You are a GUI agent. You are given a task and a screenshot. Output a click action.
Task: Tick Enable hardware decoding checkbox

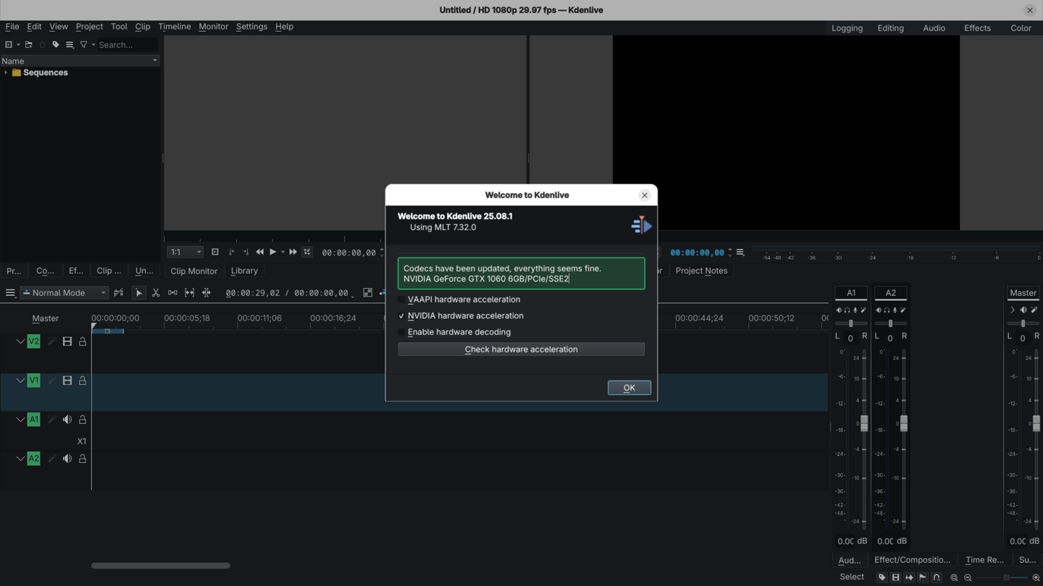tap(402, 332)
